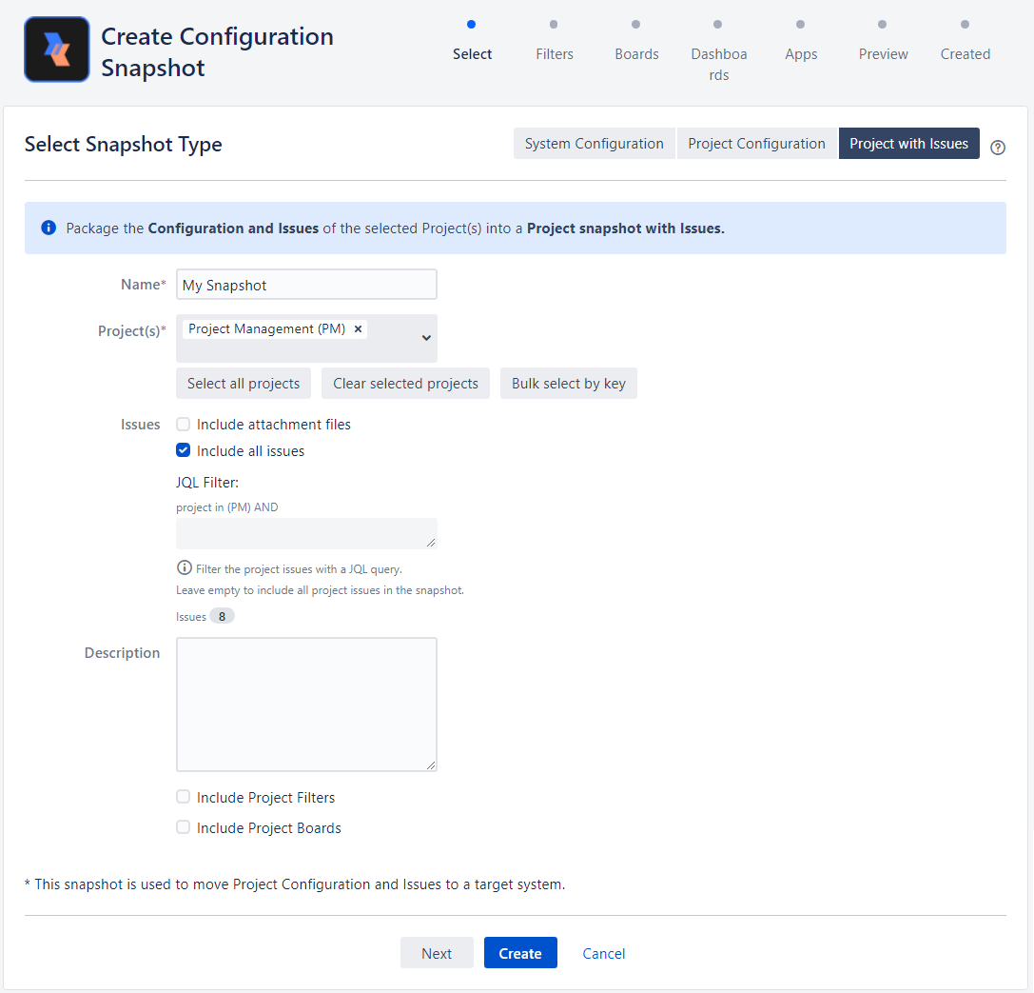Screen dimensions: 1034x993
Task: Click the JQL filter info icon
Action: coord(185,568)
